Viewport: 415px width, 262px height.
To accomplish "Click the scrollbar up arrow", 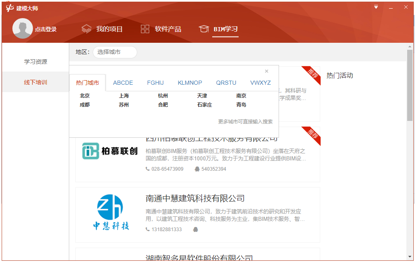I will click(x=410, y=46).
